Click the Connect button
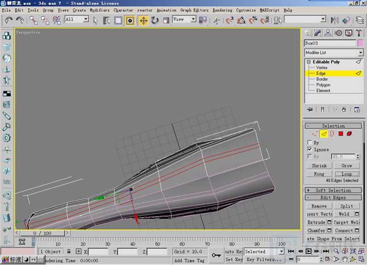 coord(344,230)
